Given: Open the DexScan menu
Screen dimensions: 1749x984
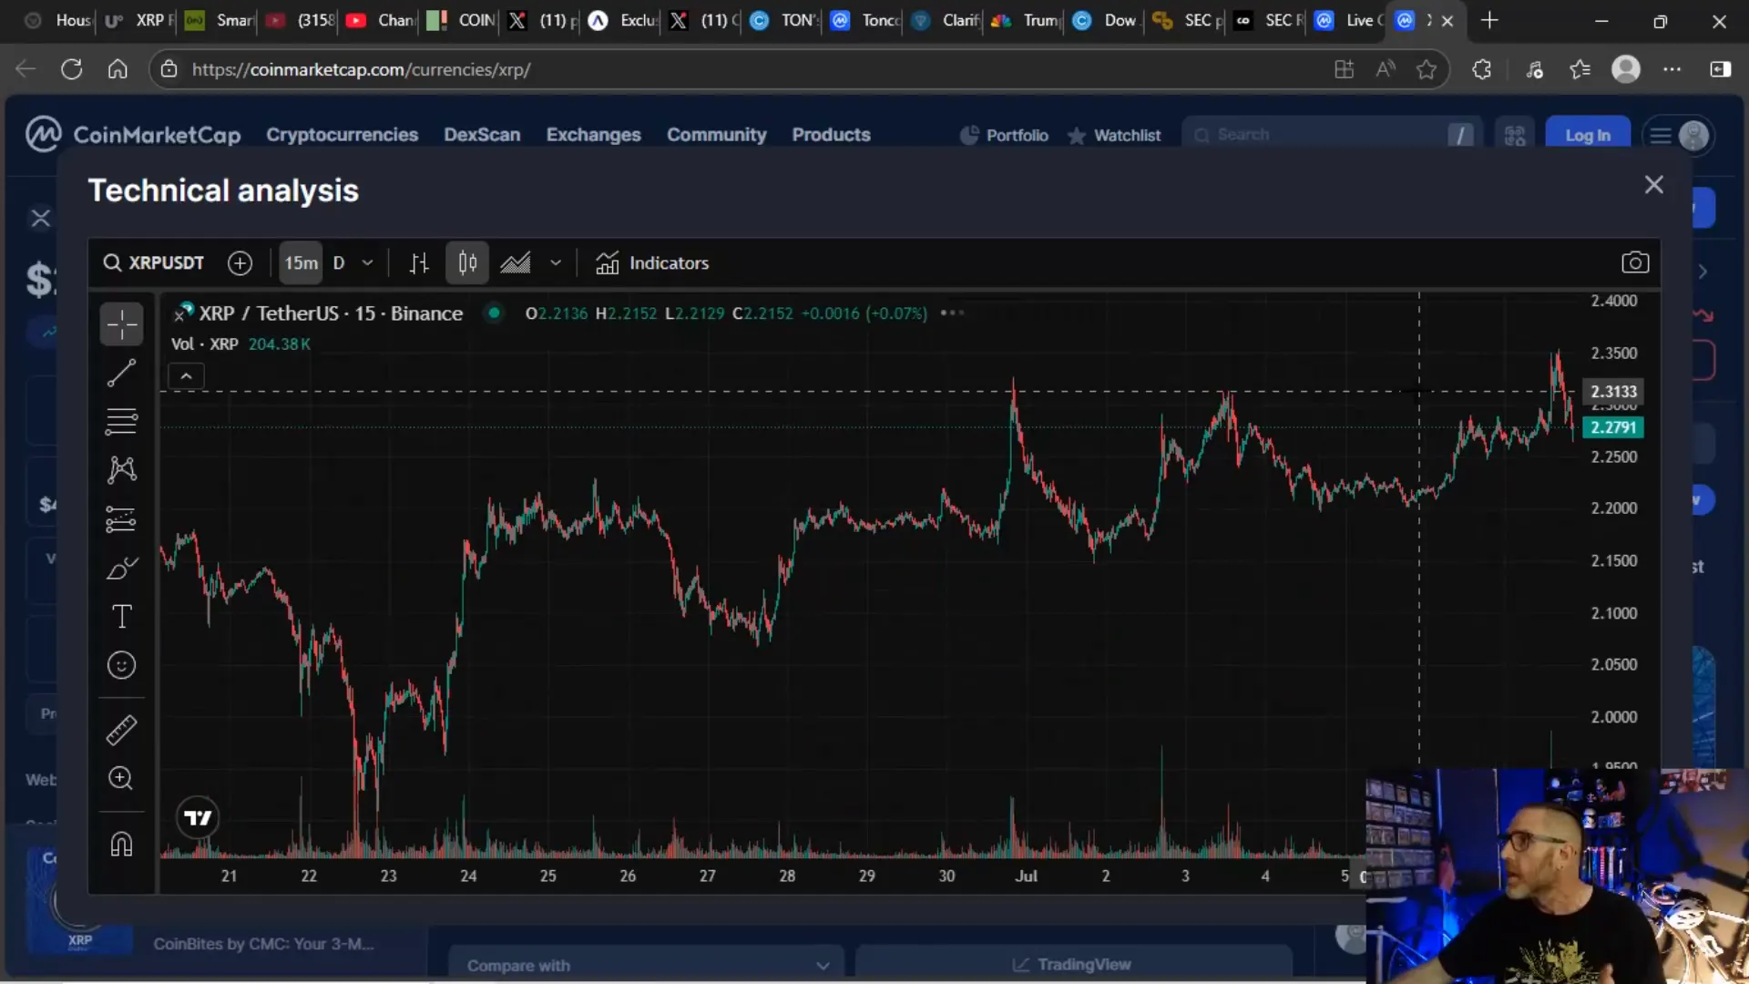Looking at the screenshot, I should pyautogui.click(x=482, y=135).
